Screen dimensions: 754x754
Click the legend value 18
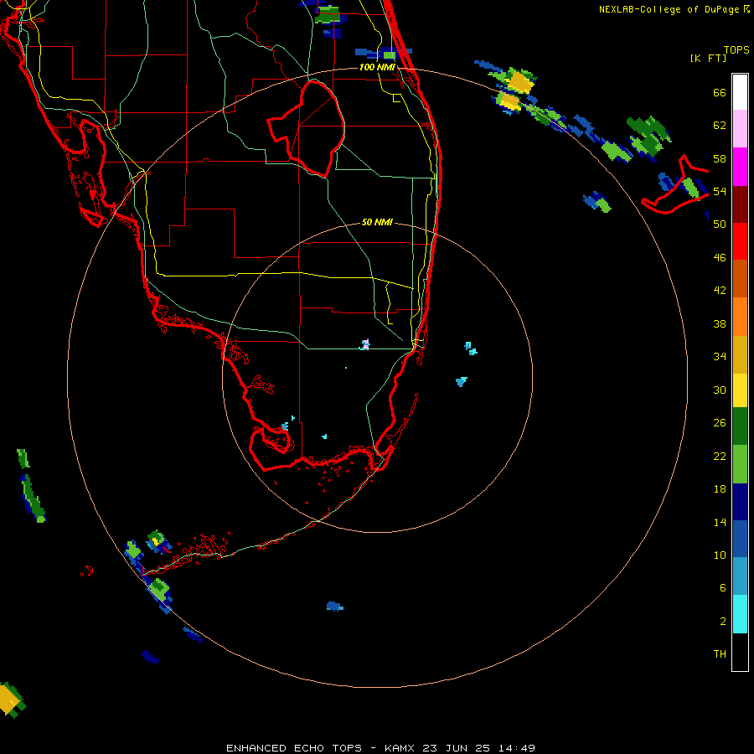[x=720, y=489]
